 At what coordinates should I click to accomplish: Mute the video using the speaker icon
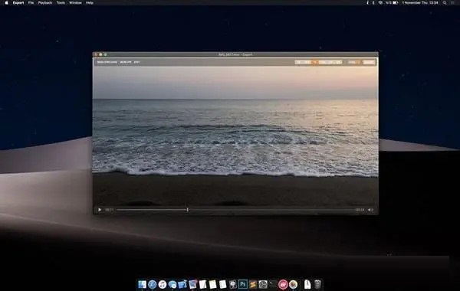370,210
